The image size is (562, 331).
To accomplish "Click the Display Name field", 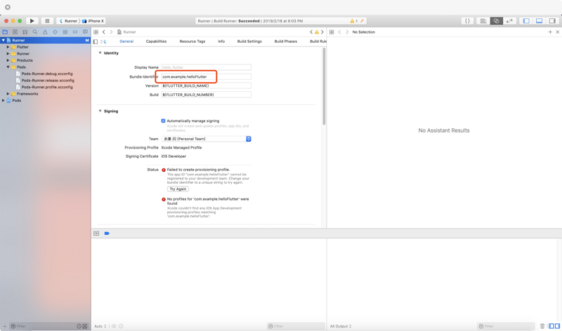I will pos(206,67).
